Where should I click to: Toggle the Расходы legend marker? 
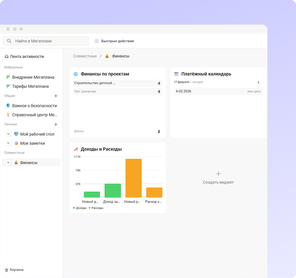(90, 208)
